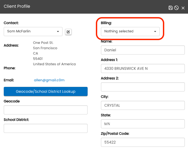Click the Address 1 field
This screenshot has width=188, height=150.
[143, 68]
